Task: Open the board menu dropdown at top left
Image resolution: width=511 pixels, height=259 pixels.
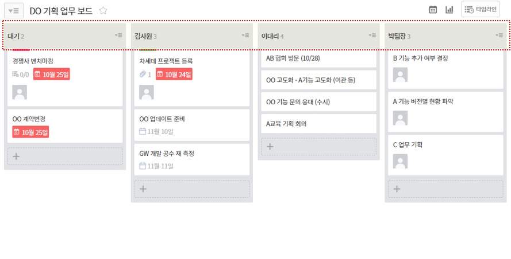Action: click(x=14, y=10)
